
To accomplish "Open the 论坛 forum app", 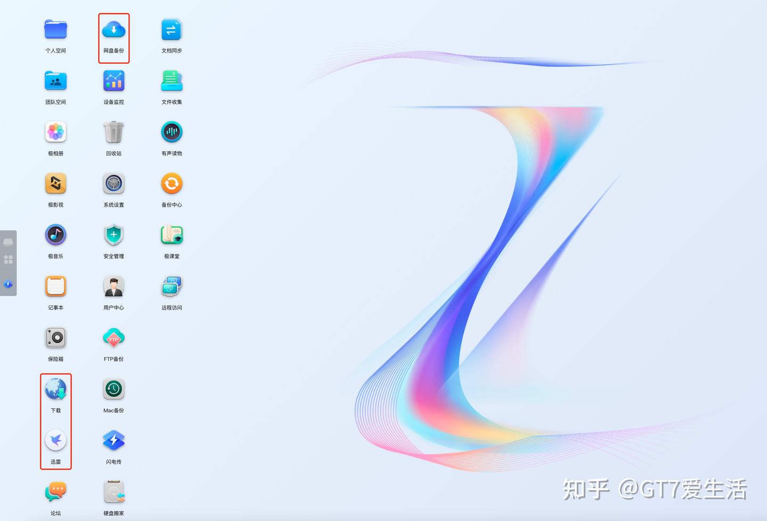I will (x=55, y=492).
